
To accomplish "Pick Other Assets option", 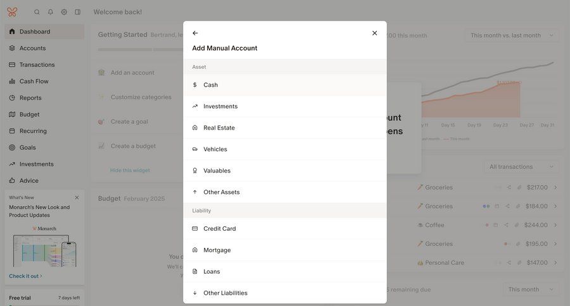I will [x=285, y=192].
